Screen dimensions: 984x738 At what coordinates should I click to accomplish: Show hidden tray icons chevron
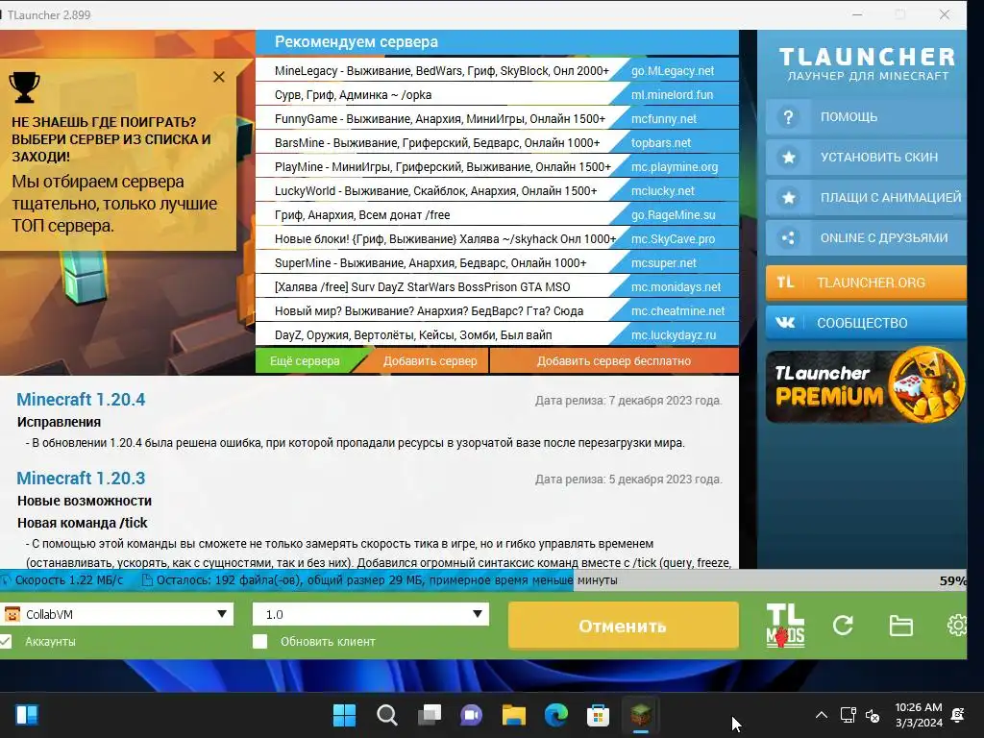click(x=821, y=715)
